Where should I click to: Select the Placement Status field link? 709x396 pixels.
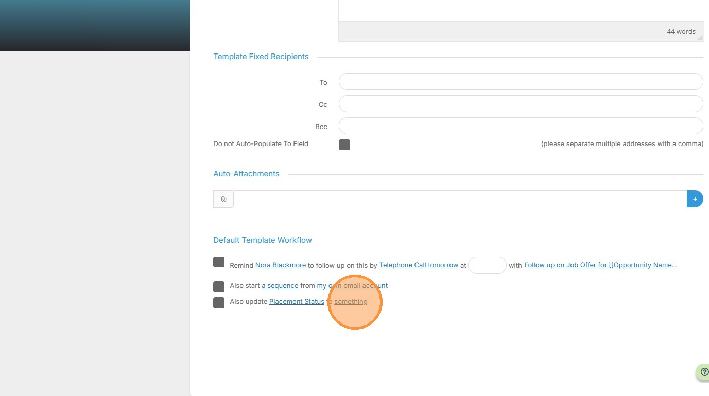[297, 301]
